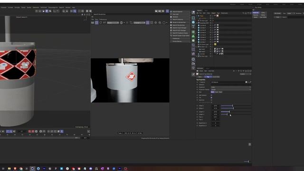Adjust the Length V slider

236,114
